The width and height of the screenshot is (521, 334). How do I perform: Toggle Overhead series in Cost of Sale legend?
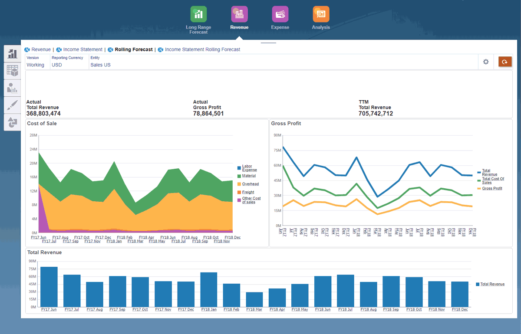[250, 184]
